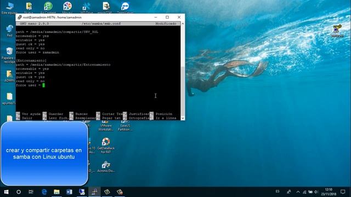Open the VMware Workstation desktop shortcut
This screenshot has width=351, height=197.
(x=106, y=126)
